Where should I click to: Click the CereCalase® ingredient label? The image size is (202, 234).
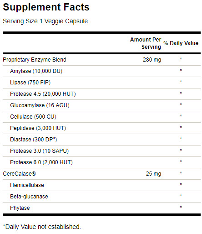pos(19,174)
